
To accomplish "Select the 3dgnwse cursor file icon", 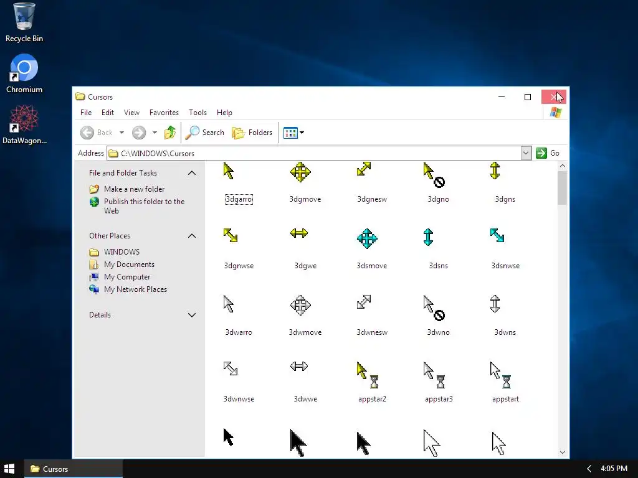I will pos(231,235).
